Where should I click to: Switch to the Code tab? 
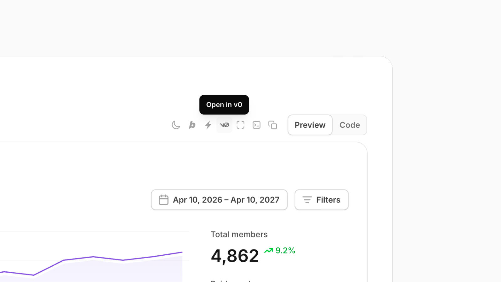(x=349, y=125)
